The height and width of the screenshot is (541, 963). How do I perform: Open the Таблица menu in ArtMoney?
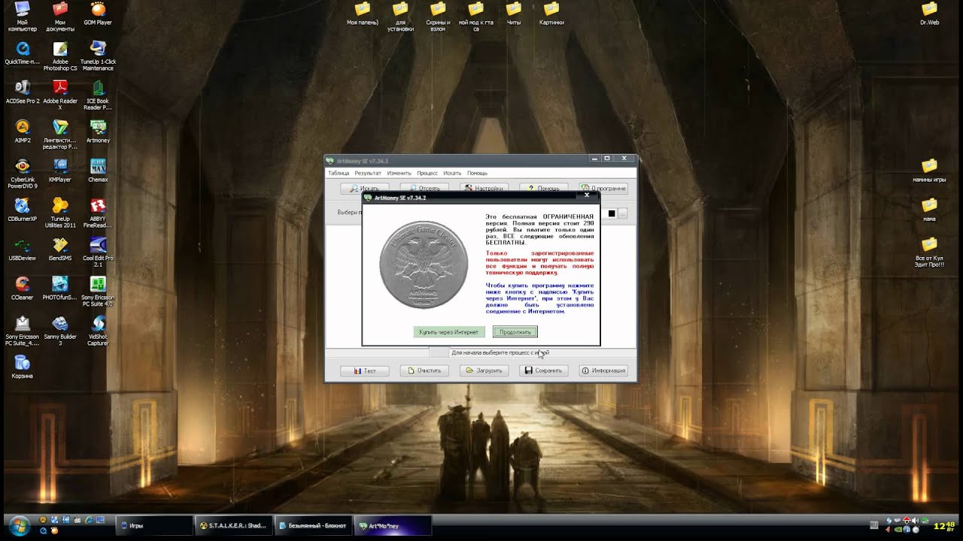[339, 173]
